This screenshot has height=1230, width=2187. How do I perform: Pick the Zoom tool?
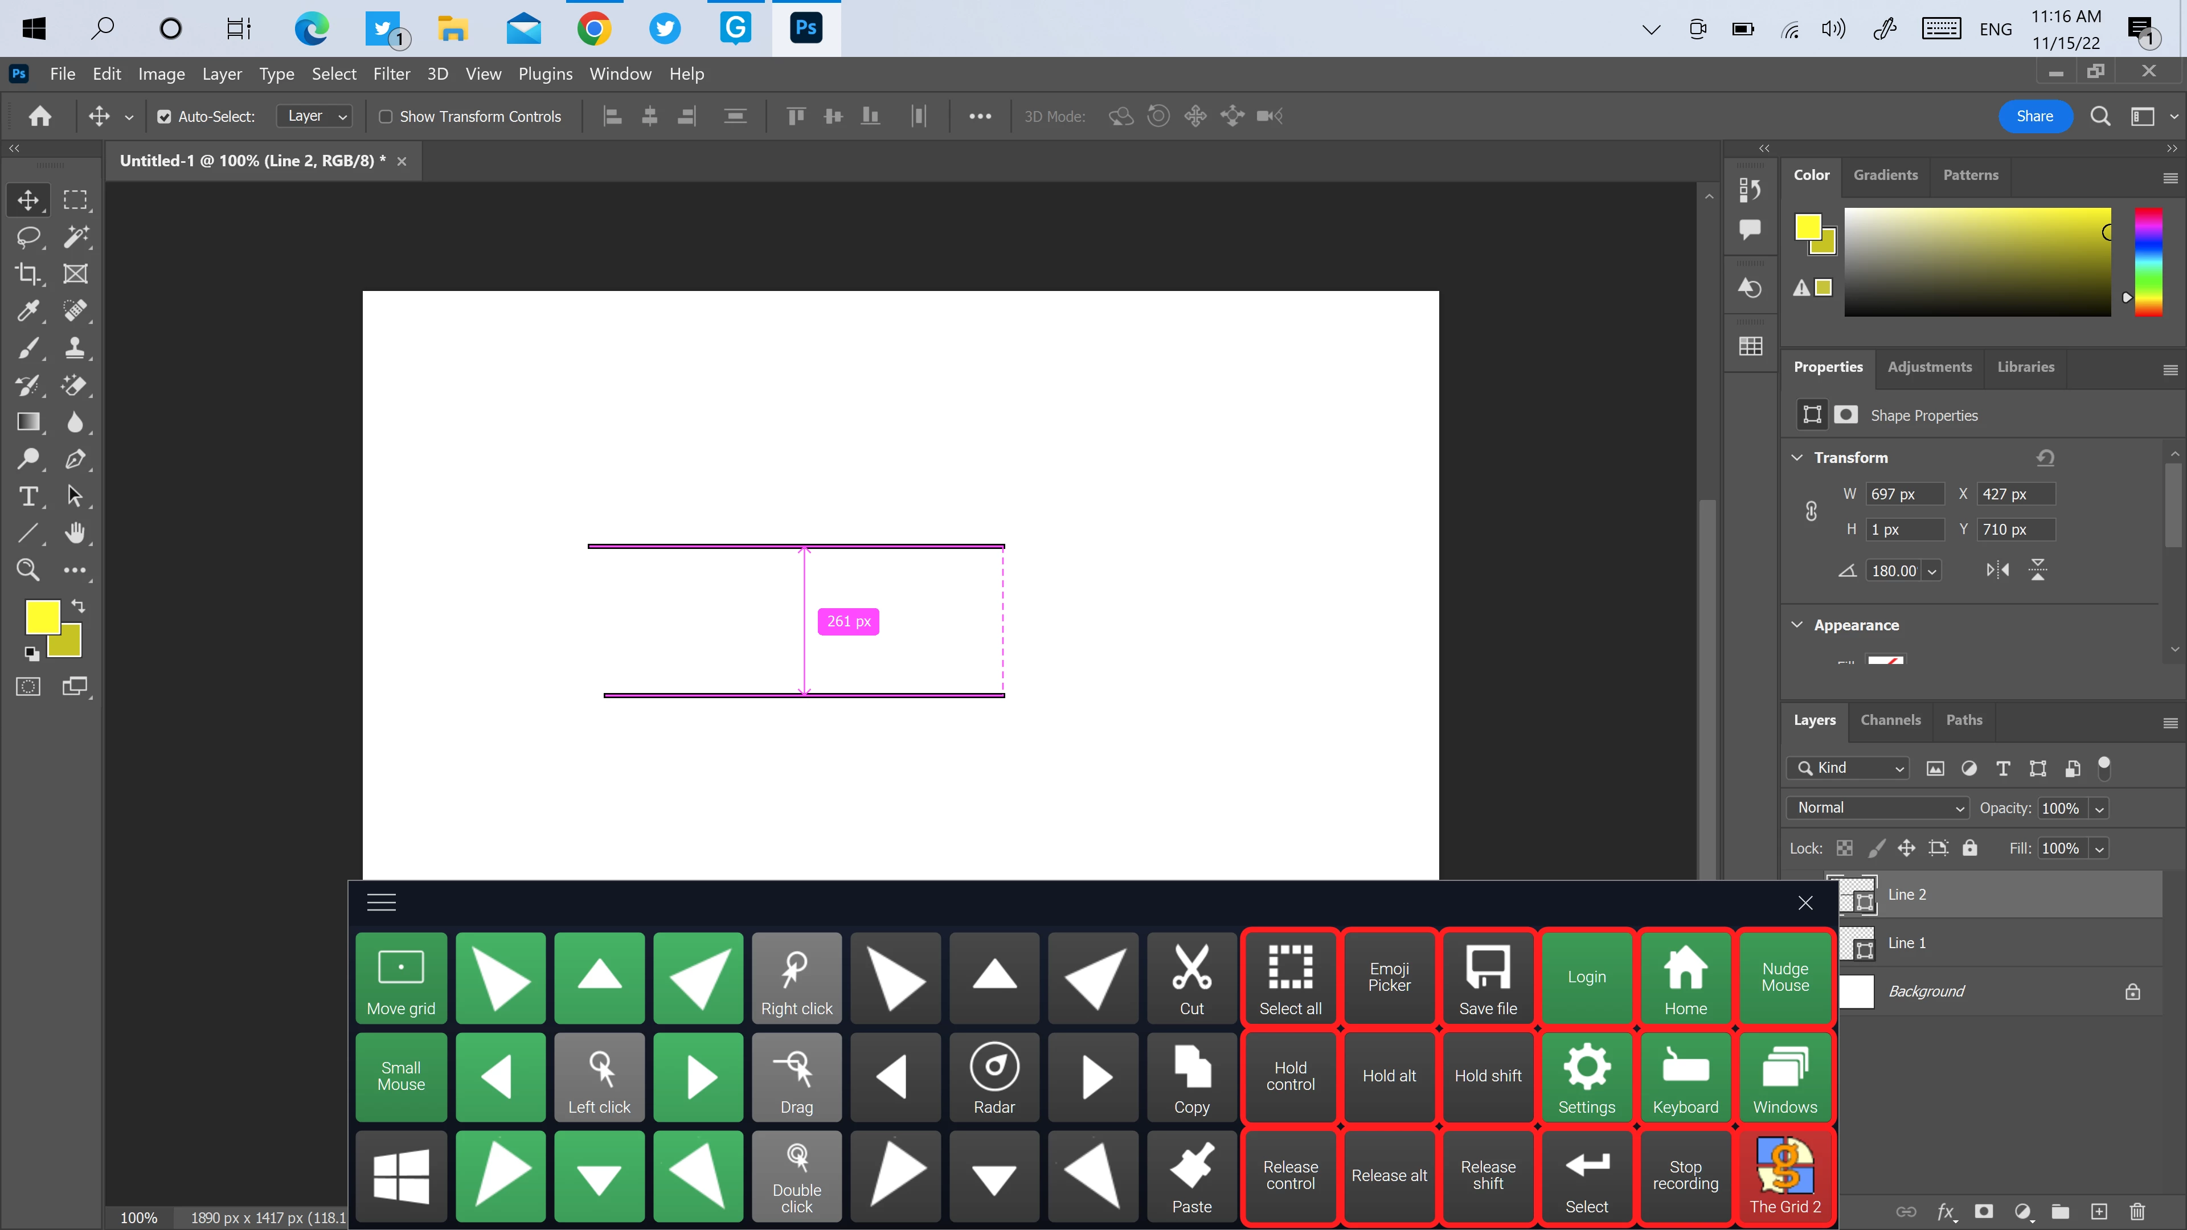28,569
